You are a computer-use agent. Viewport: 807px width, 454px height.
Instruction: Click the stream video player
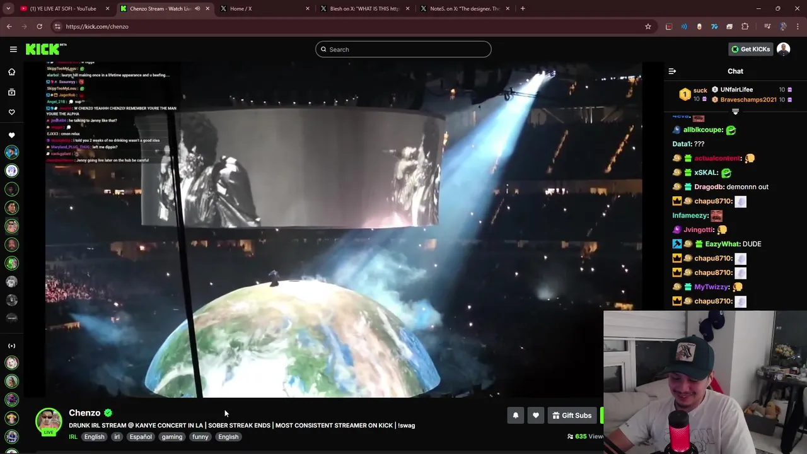pos(344,230)
